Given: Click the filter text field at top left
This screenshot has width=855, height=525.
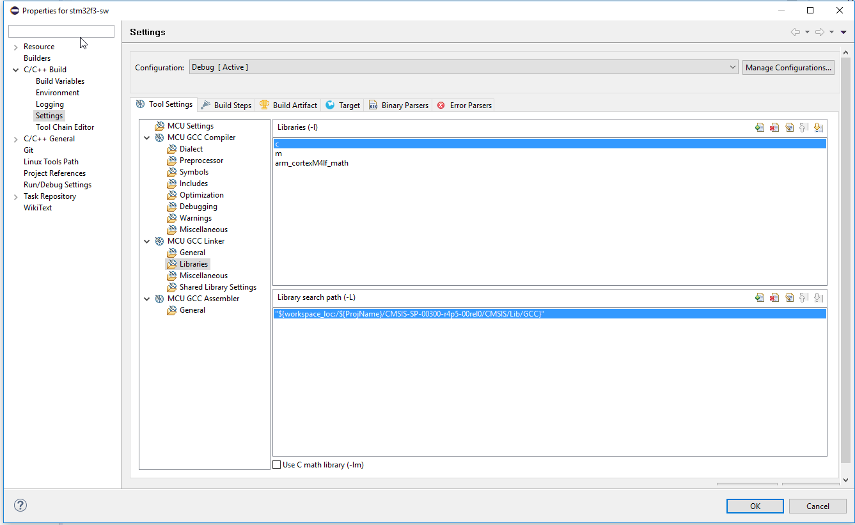Looking at the screenshot, I should pyautogui.click(x=61, y=31).
